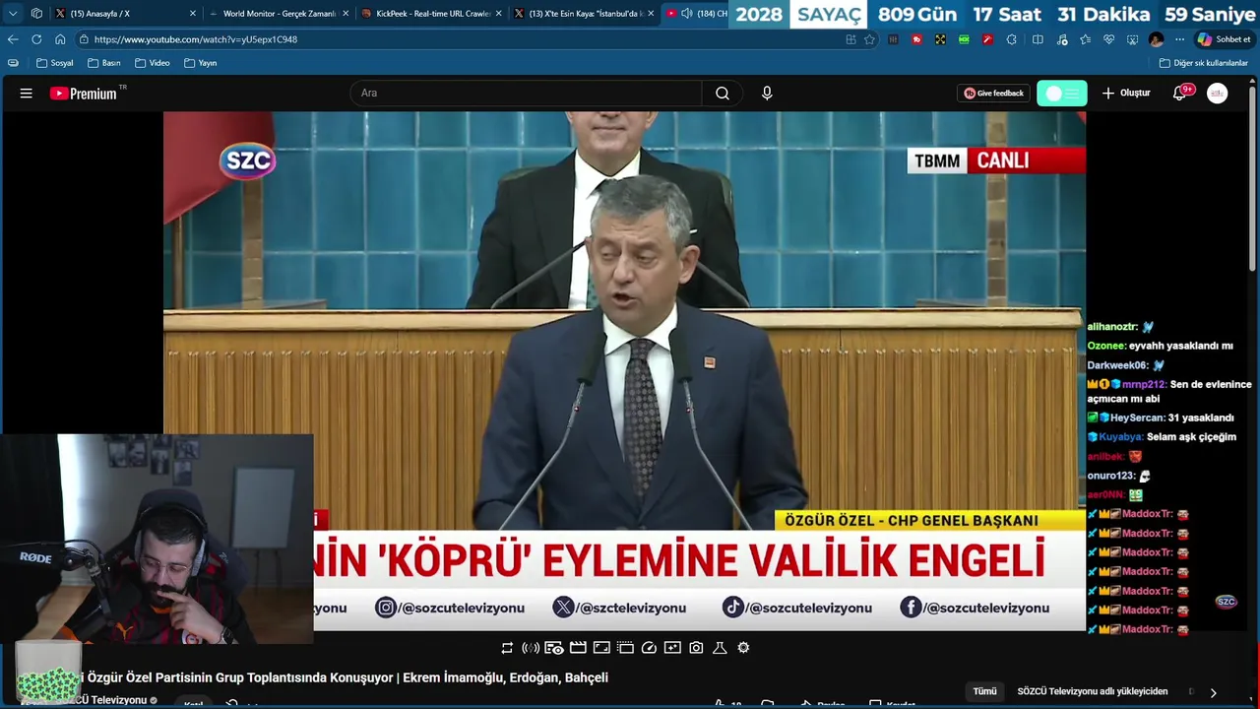Click chat username HeySercan
This screenshot has height=709, width=1260.
coord(1137,418)
